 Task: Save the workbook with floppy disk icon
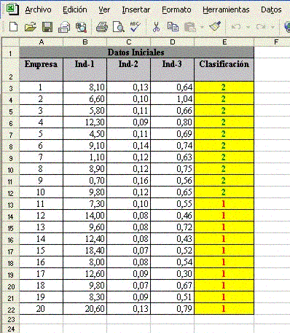coord(47,27)
